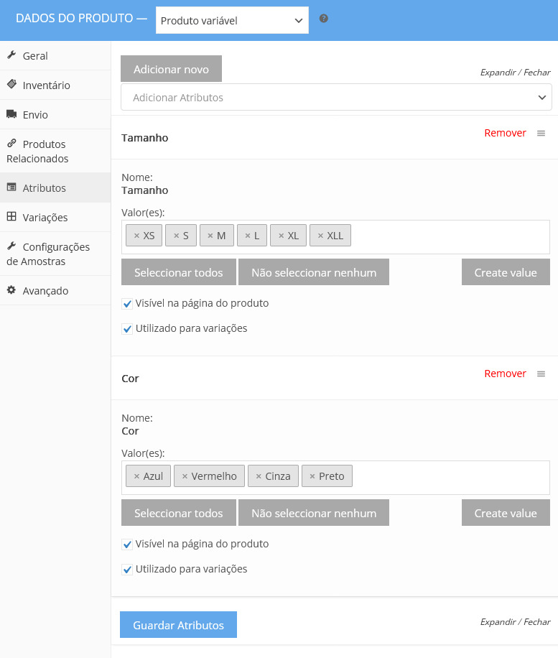Viewport: 558px width, 658px height.
Task: Remove the XS size value tag
Action: (x=136, y=236)
